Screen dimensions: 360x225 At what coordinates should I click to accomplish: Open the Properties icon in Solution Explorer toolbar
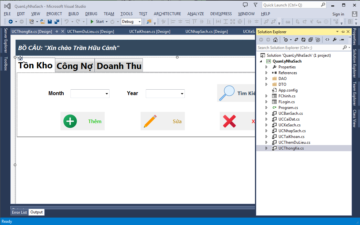pyautogui.click(x=335, y=39)
